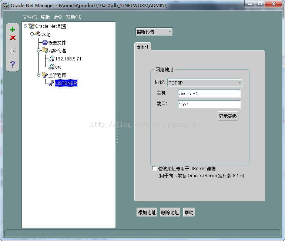Click the 监听程序 folder icon
Image resolution: width=285 pixels, height=241 pixels.
(x=45, y=75)
